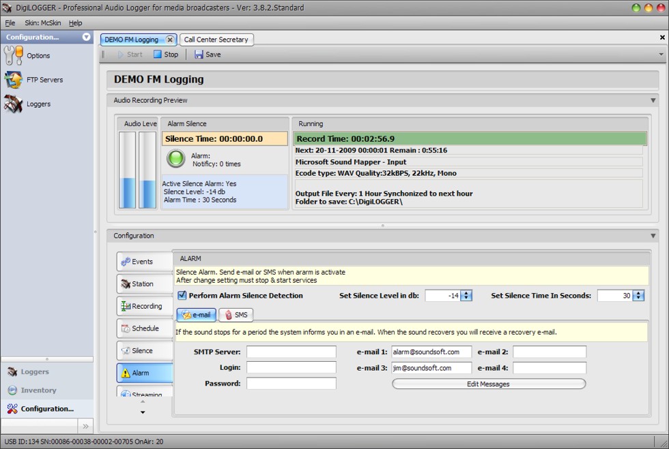Screen dimensions: 669x449
Task: Collapse the lower Configuration panel
Action: pyautogui.click(x=653, y=236)
